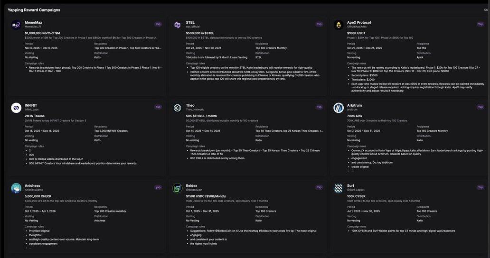This screenshot has height=258, width=490.
Task: Click the Theo campaign logo icon
Action: click(177, 108)
